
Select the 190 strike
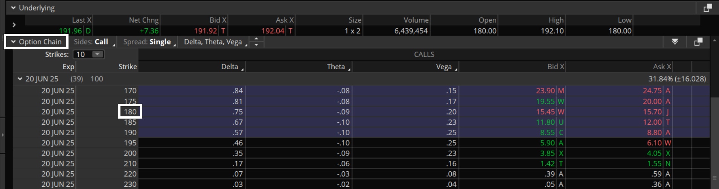coord(130,133)
